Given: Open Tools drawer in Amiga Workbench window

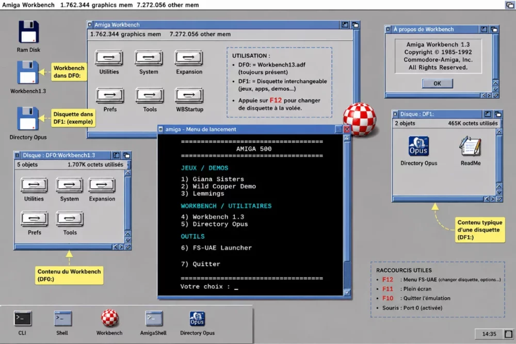Looking at the screenshot, I should pyautogui.click(x=150, y=95).
